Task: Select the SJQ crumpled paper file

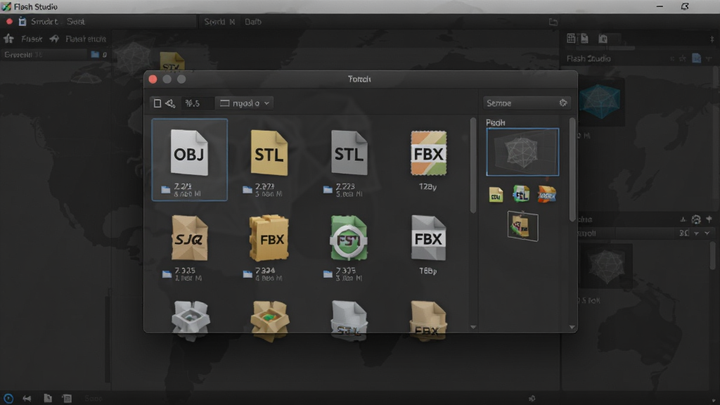Action: (x=189, y=238)
